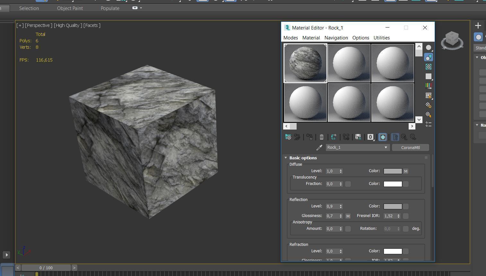
Task: Click the Go to Parent icon
Action: (404, 137)
